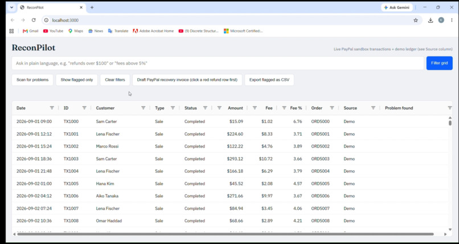Open the Adobe Acrobat Home bookmark
Viewport: 459px width, 244px height.
coord(153,31)
